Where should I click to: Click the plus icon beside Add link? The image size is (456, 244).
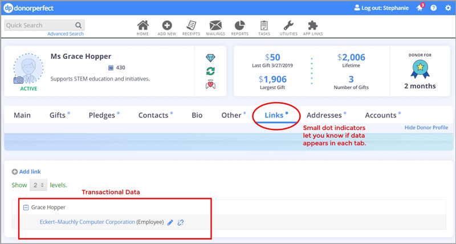[15, 172]
